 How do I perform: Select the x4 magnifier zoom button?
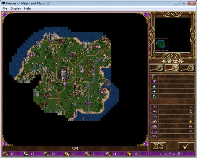point(187,68)
